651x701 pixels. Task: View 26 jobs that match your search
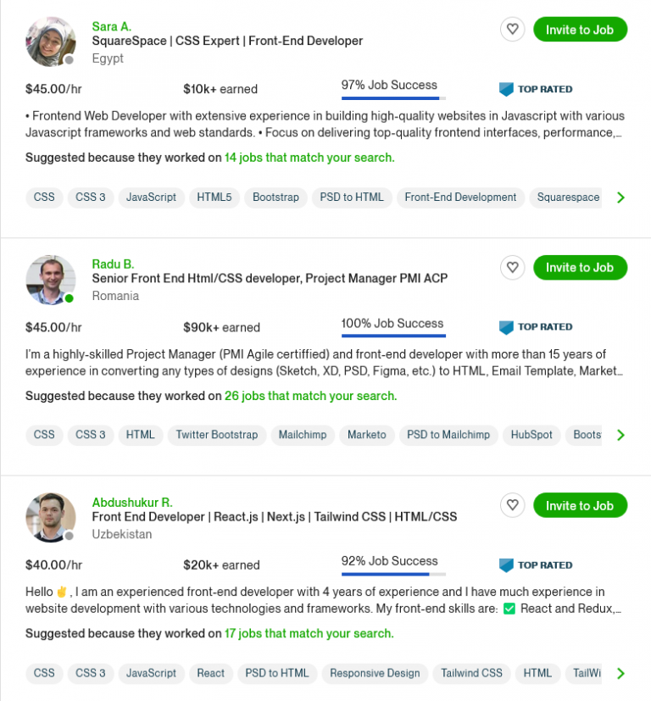coord(310,396)
